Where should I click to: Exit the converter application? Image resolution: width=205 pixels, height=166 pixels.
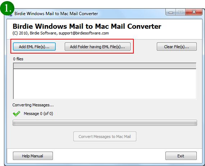pos(181,156)
